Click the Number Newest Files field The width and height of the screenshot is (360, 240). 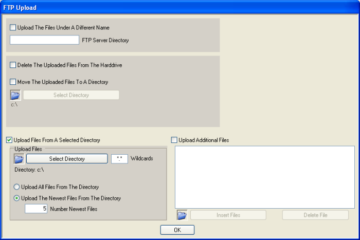(x=37, y=209)
